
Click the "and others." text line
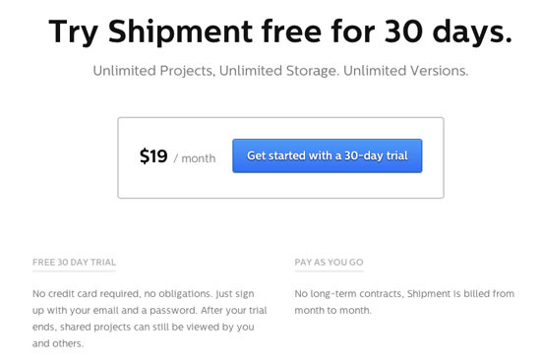tap(58, 343)
